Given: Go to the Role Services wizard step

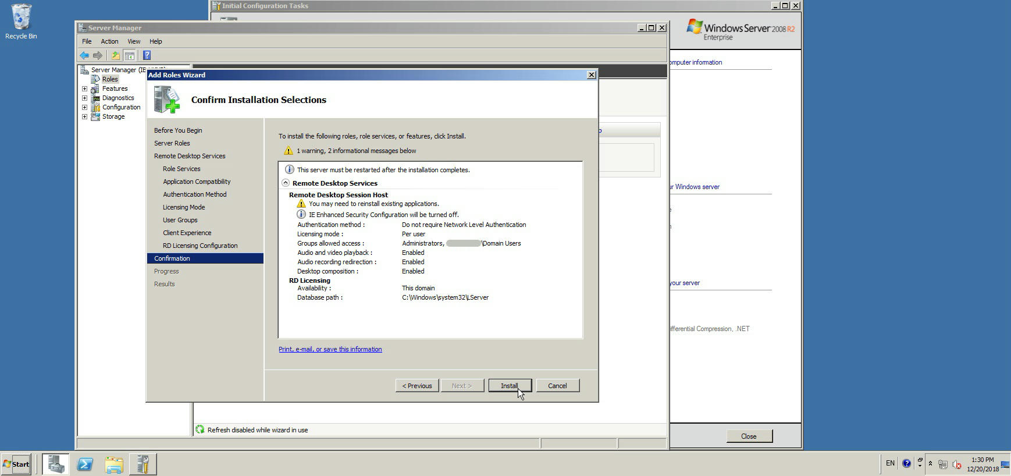Looking at the screenshot, I should pos(181,169).
